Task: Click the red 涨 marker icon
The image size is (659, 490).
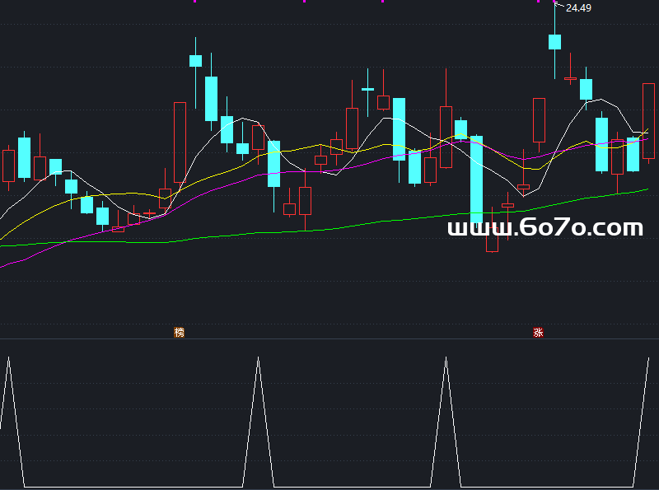Action: pyautogui.click(x=539, y=333)
